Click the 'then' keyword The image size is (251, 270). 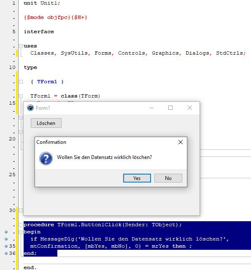click(x=179, y=246)
